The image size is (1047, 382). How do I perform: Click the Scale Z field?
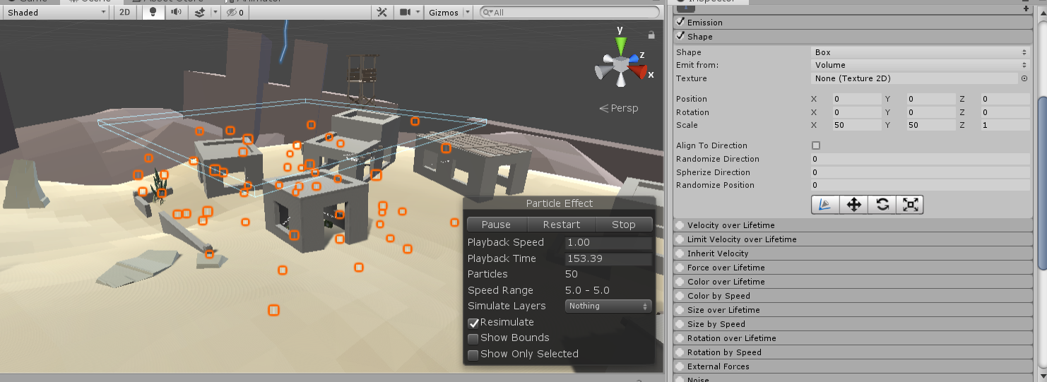point(1005,125)
